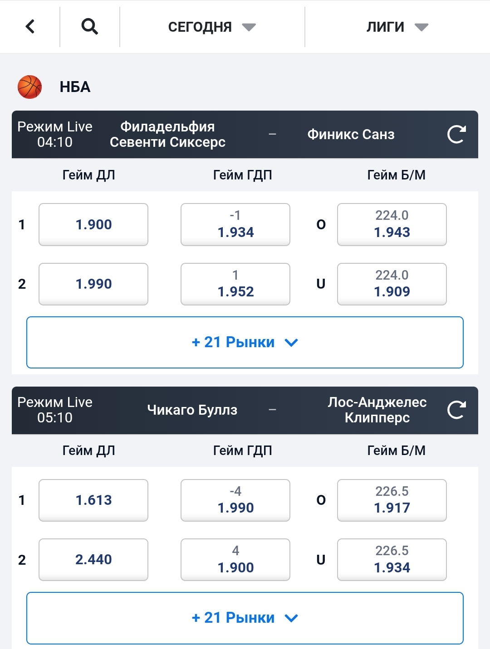Bet over 224.0 at 1.943
This screenshot has height=649, width=490.
392,224
